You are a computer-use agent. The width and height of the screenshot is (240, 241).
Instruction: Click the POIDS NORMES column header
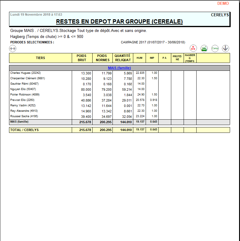click(x=102, y=58)
